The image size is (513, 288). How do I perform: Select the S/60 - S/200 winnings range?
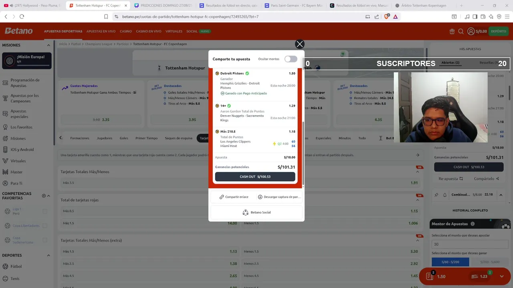coord(450,262)
